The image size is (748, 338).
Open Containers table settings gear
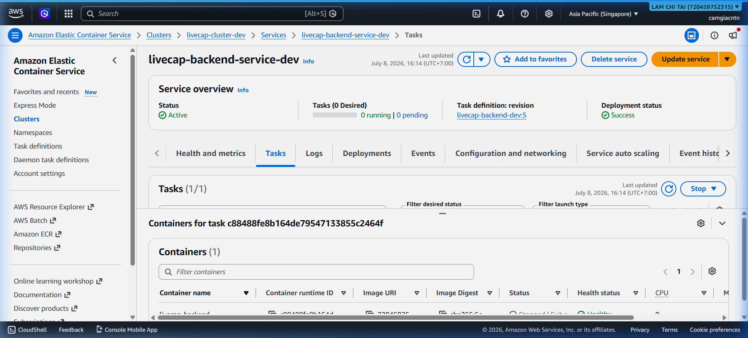click(x=712, y=271)
